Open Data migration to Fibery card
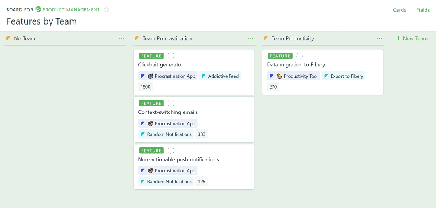The width and height of the screenshot is (436, 208). pos(296,65)
